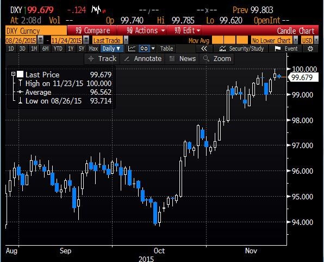
Task: Open the end date calendar picker icon
Action: pos(86,40)
